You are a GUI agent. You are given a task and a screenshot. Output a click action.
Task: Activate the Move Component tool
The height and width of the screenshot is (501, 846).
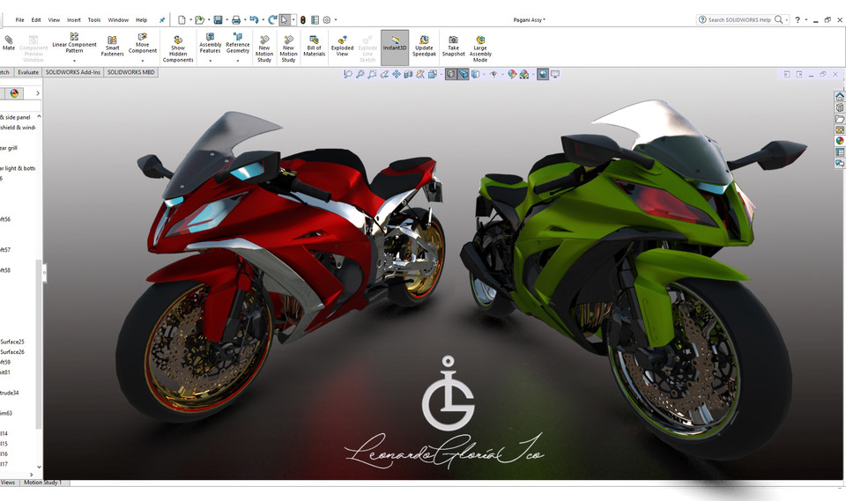tap(143, 42)
